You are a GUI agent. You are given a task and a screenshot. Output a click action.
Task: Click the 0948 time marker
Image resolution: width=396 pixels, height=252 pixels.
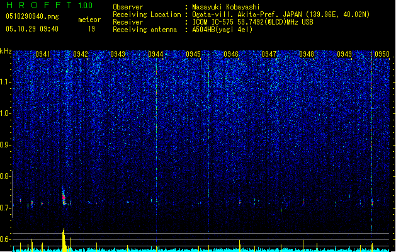307,54
